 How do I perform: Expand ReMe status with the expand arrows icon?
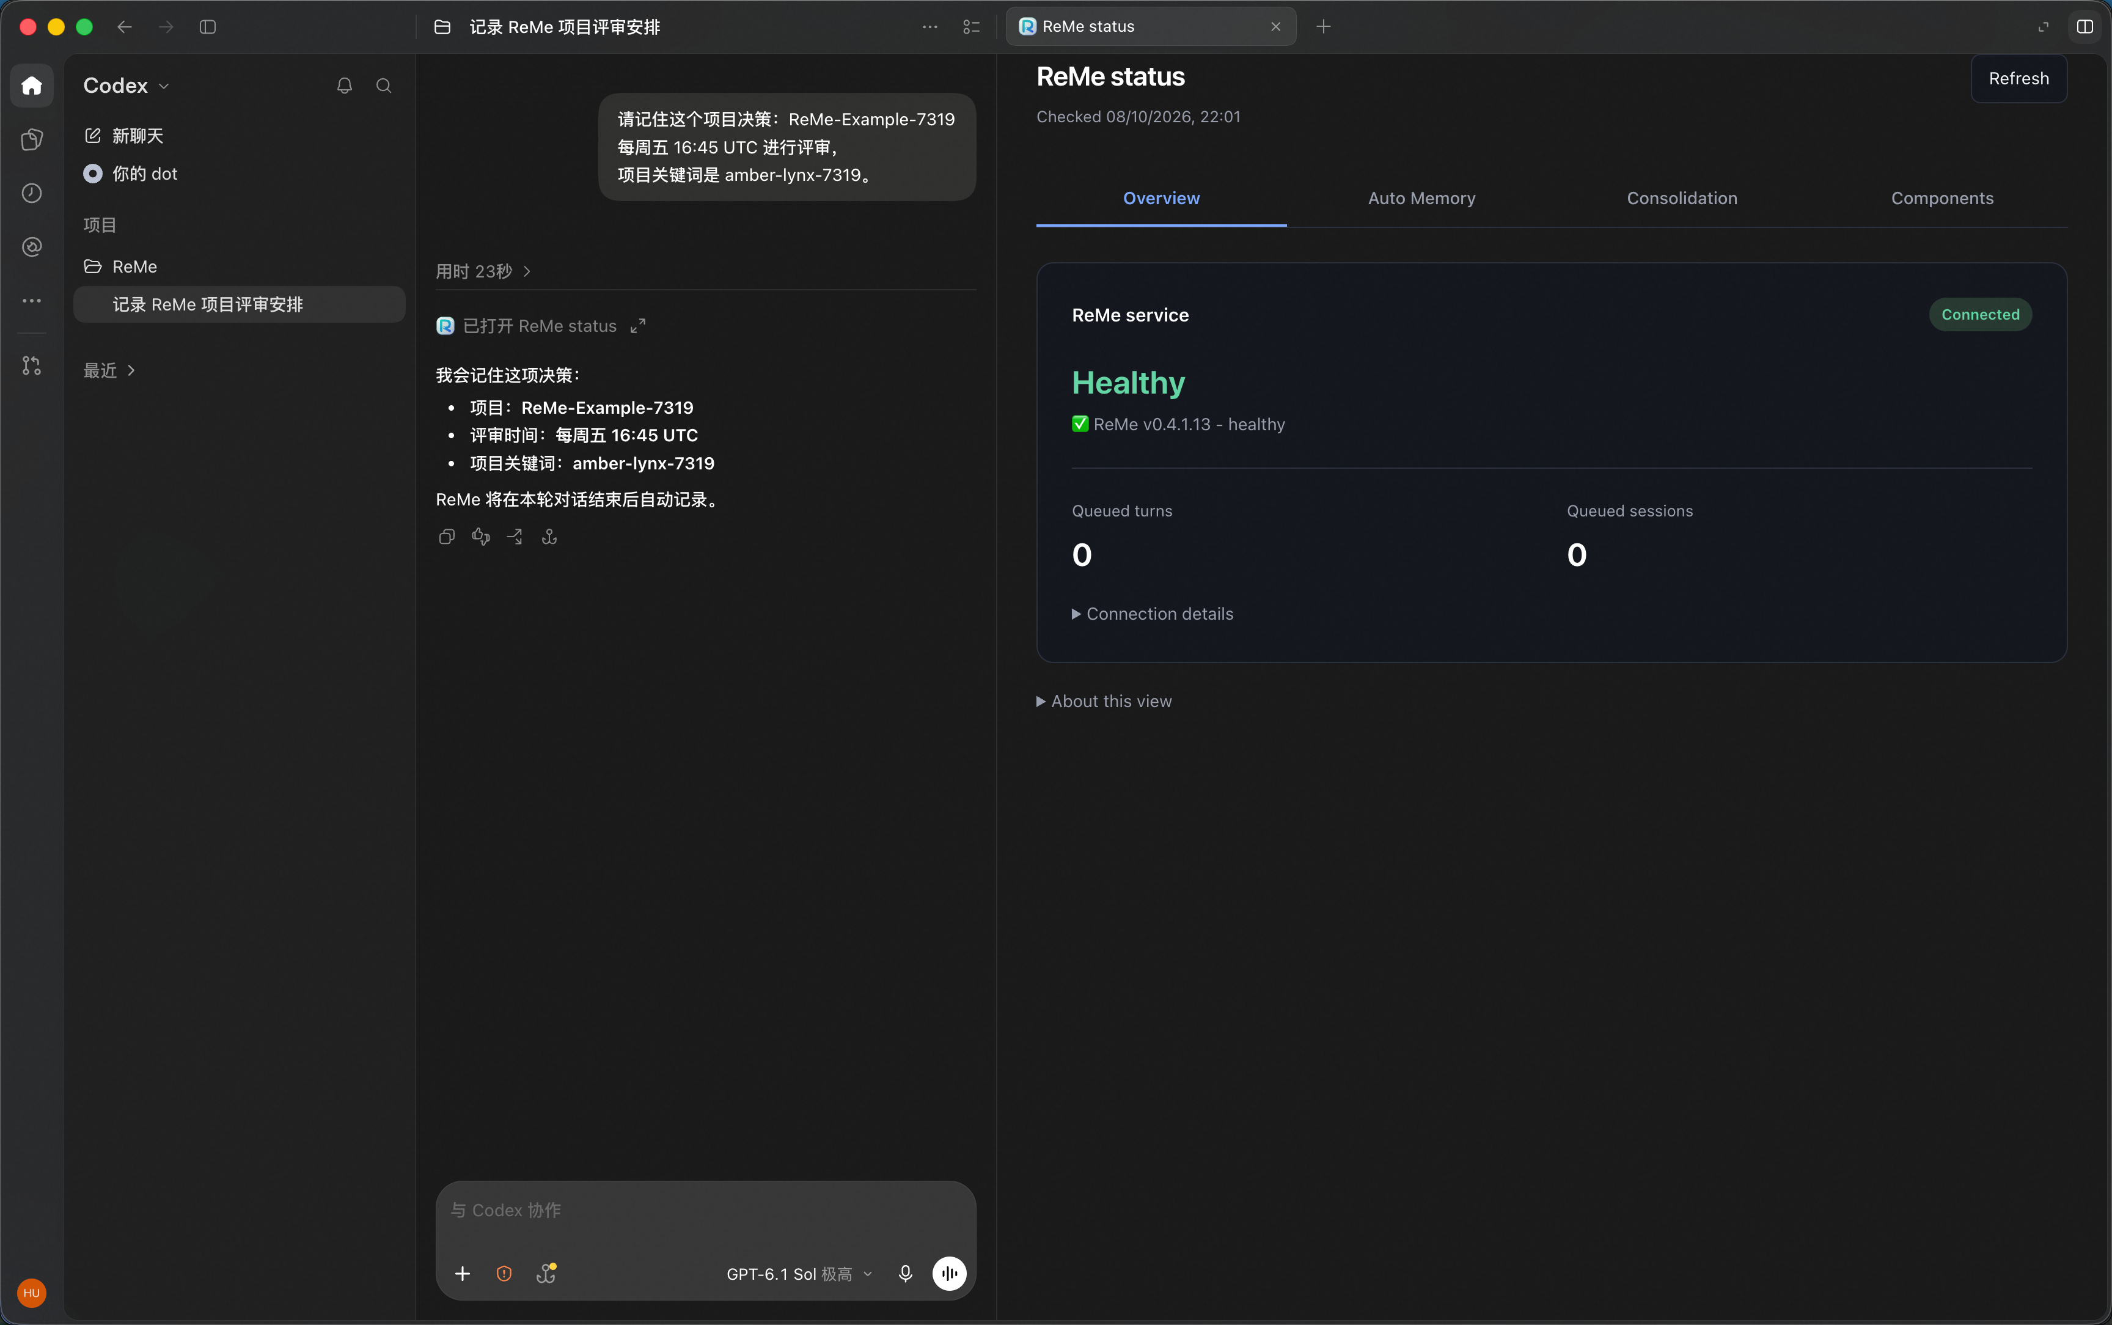coord(638,326)
